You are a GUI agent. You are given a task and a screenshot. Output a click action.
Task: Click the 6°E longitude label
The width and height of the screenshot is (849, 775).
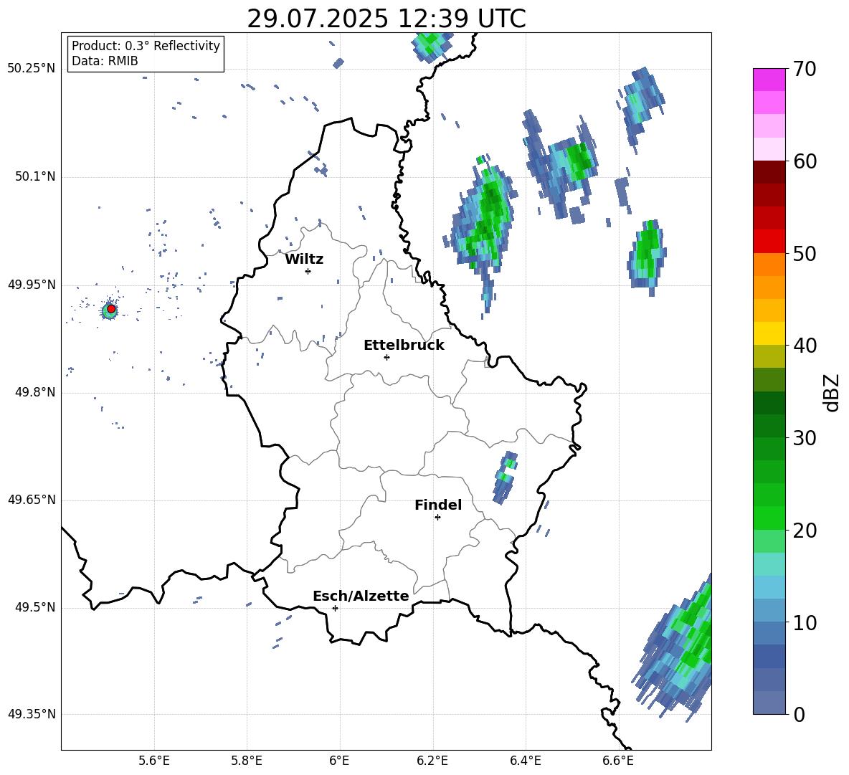(x=339, y=761)
